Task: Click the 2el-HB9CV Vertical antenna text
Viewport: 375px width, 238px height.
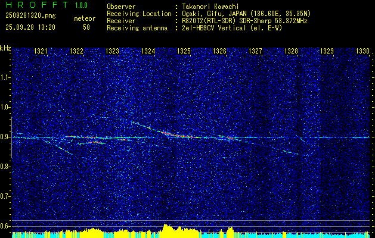Action: [x=232, y=28]
